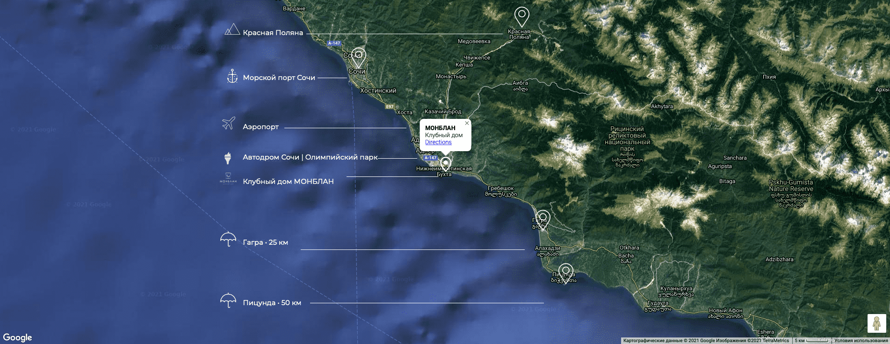
Task: Click the mountain icon beside Красная Поляна
Action: click(x=232, y=29)
